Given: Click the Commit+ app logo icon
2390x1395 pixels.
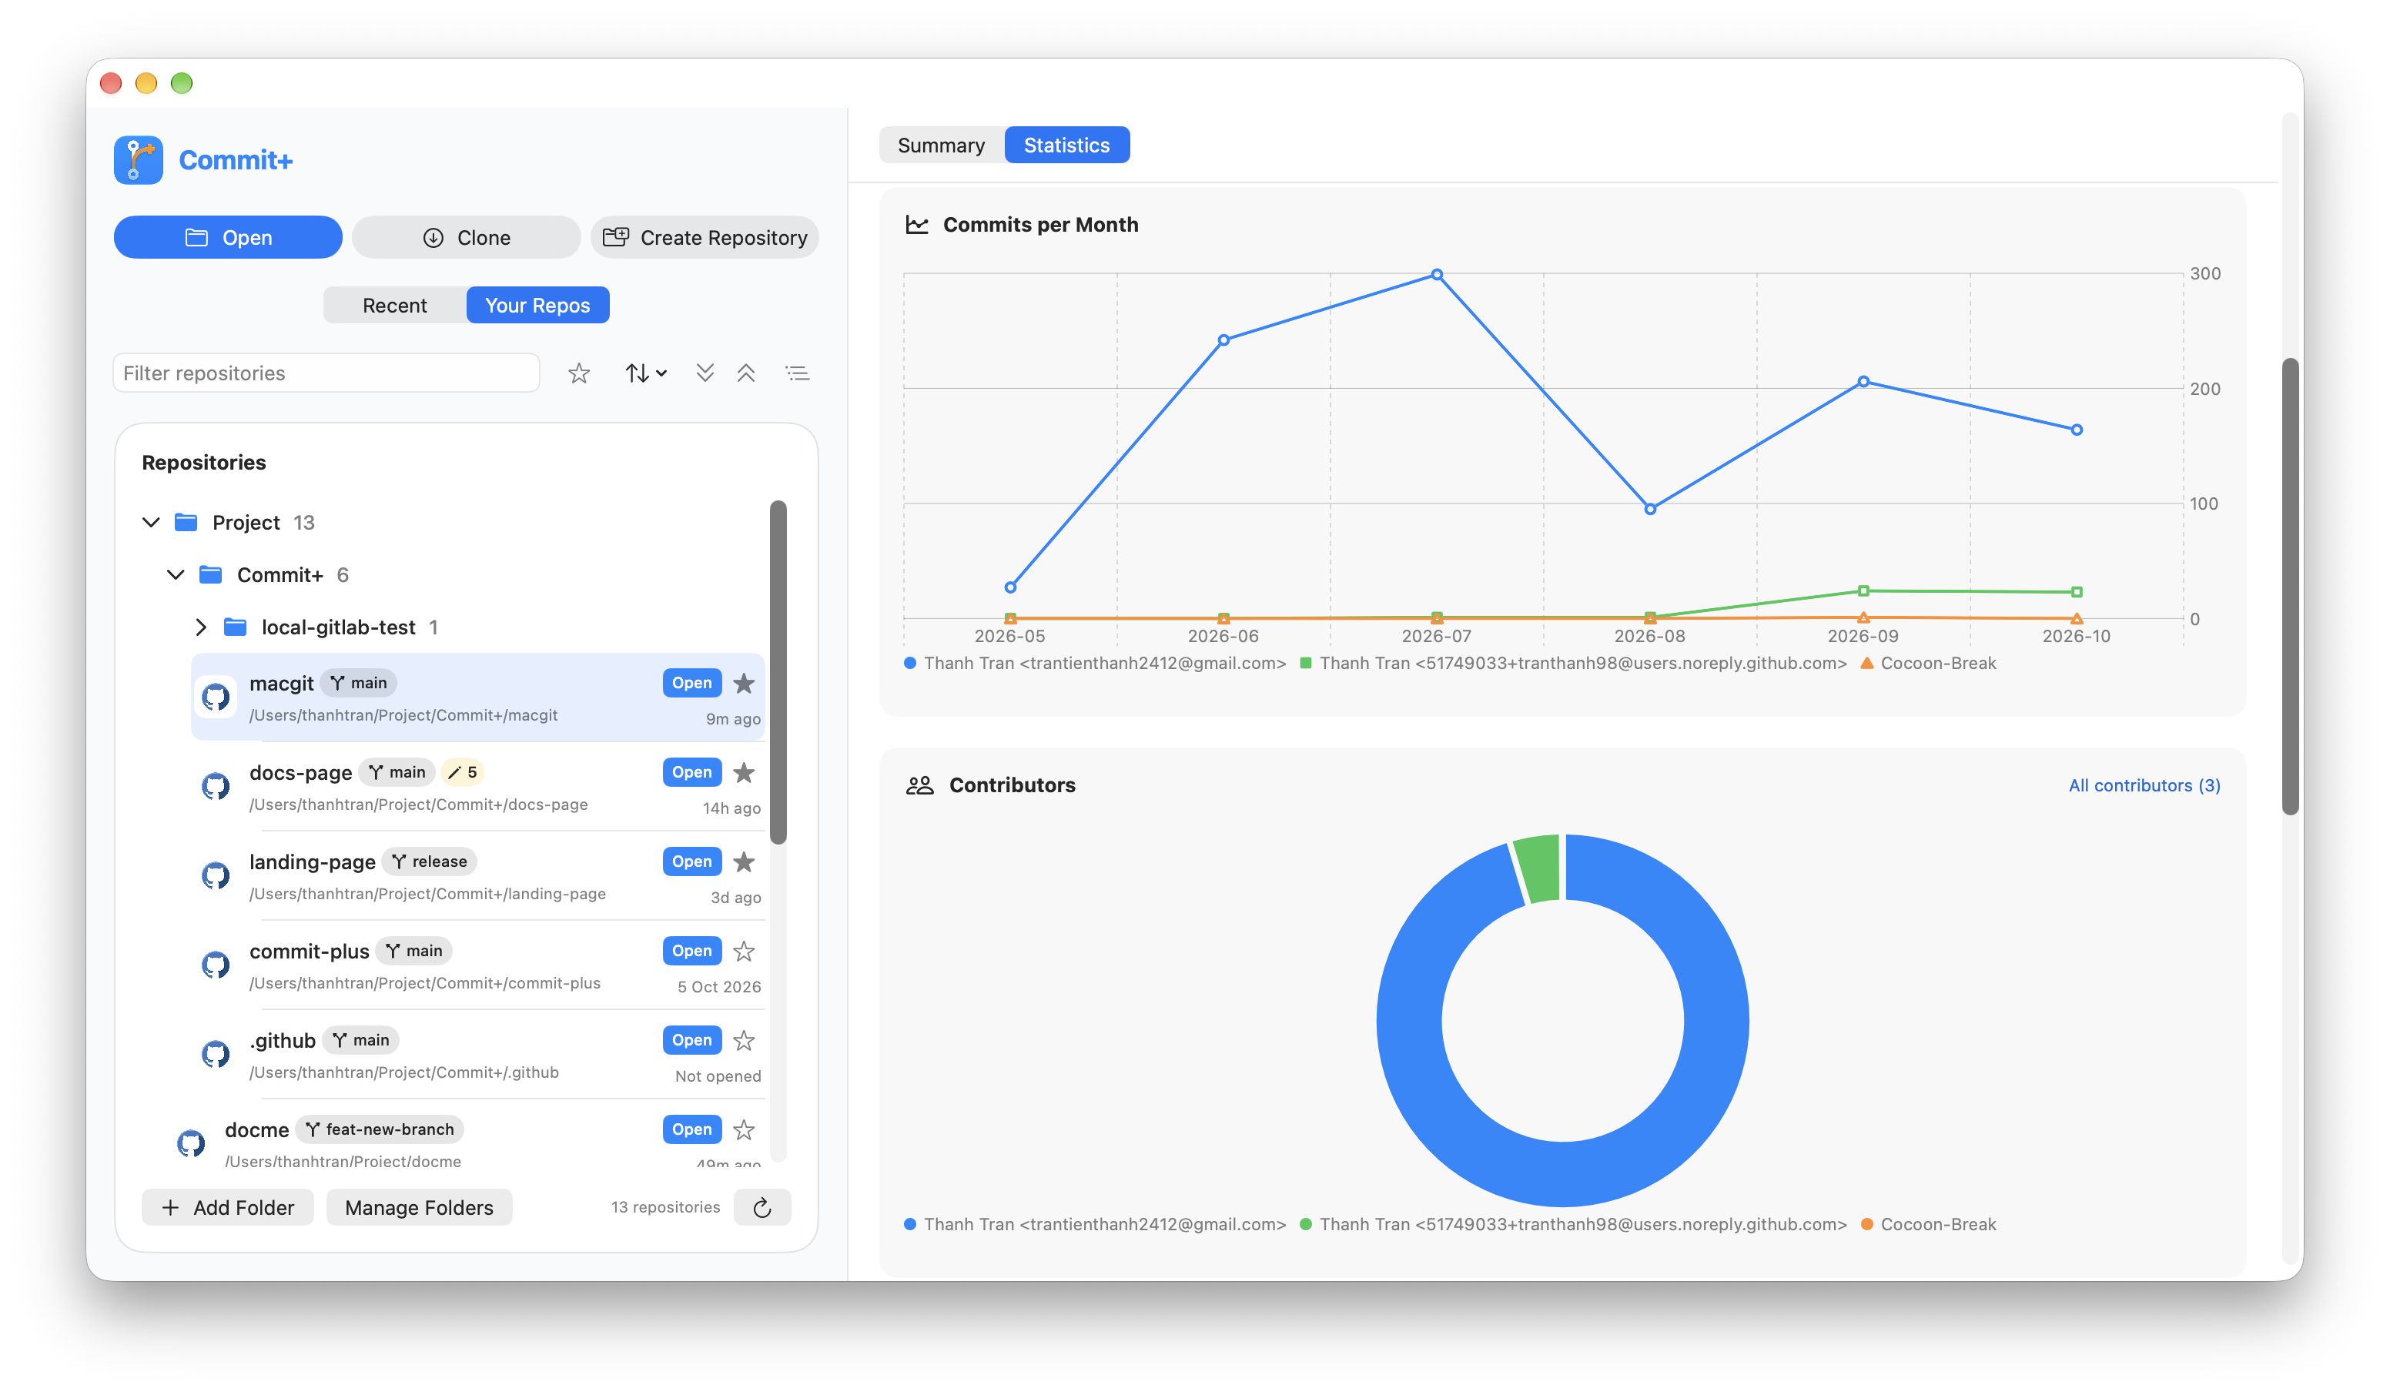Looking at the screenshot, I should [139, 159].
